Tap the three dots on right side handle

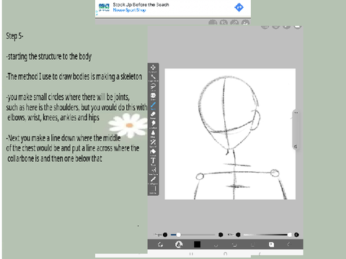[296, 112]
